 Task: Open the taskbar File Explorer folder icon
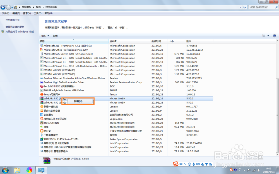pyautogui.click(x=17, y=170)
